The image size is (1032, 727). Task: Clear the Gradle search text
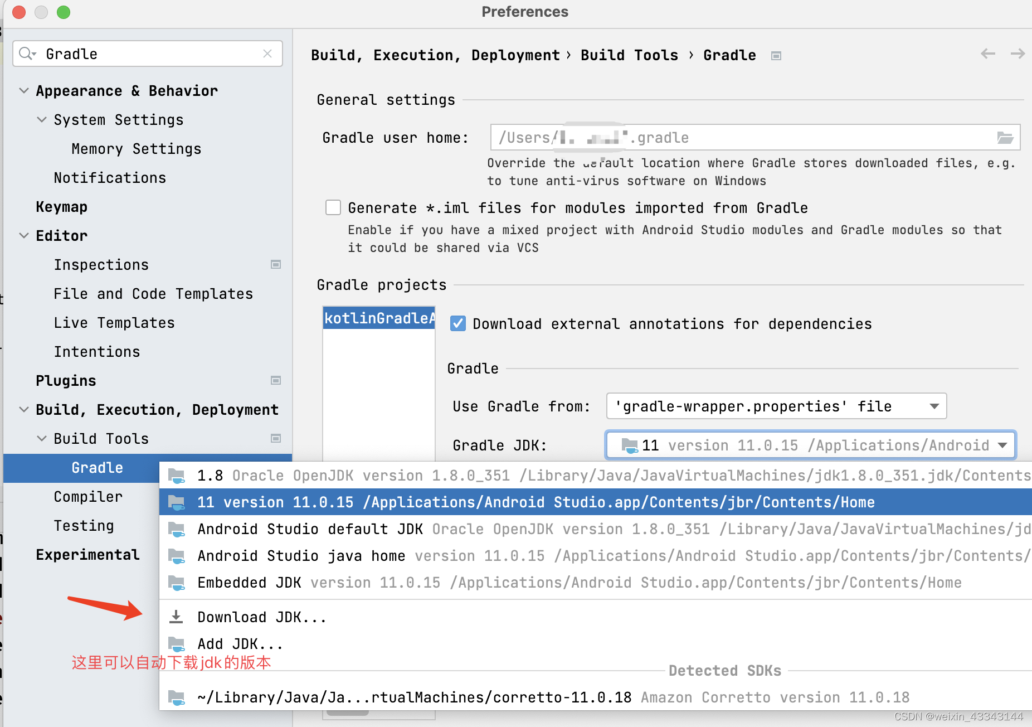(x=267, y=54)
